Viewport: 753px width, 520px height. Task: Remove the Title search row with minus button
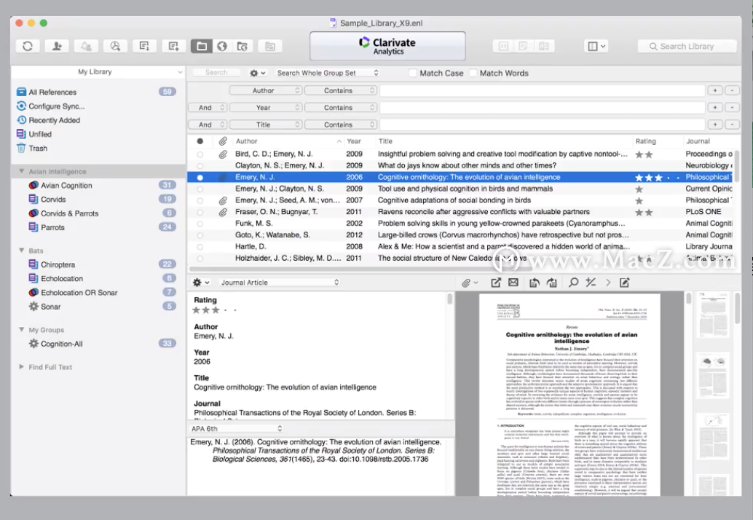pos(732,125)
